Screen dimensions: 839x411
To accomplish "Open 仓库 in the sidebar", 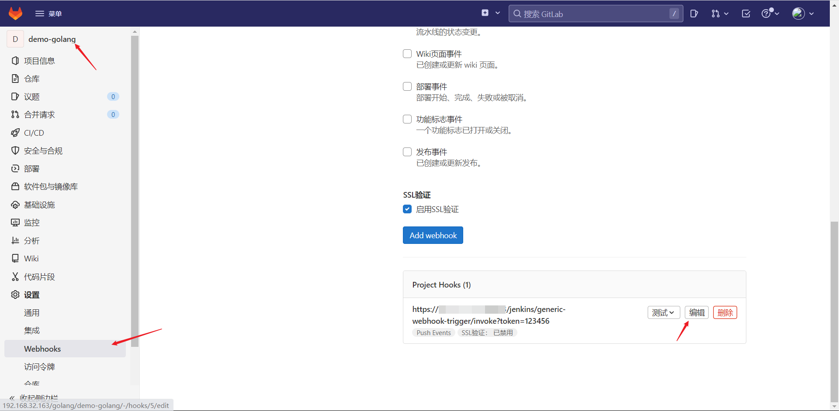I will [32, 79].
